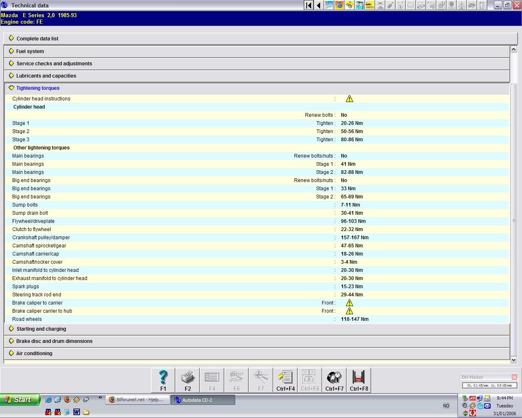Click the go-to-first-page toolbar icon

coord(309,5)
